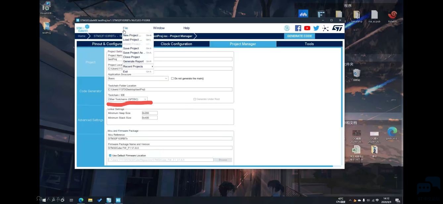Switch to the Tools tab
The width and height of the screenshot is (443, 204).
pos(309,44)
